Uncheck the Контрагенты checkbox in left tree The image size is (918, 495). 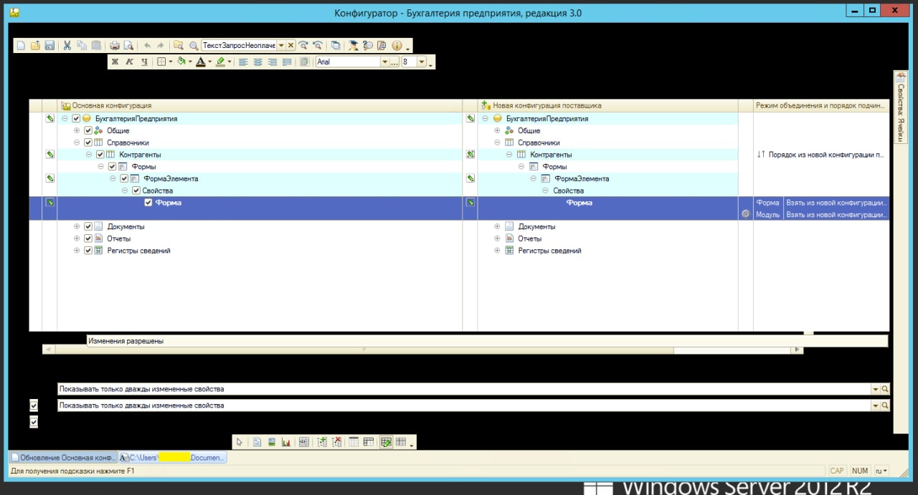[x=100, y=155]
